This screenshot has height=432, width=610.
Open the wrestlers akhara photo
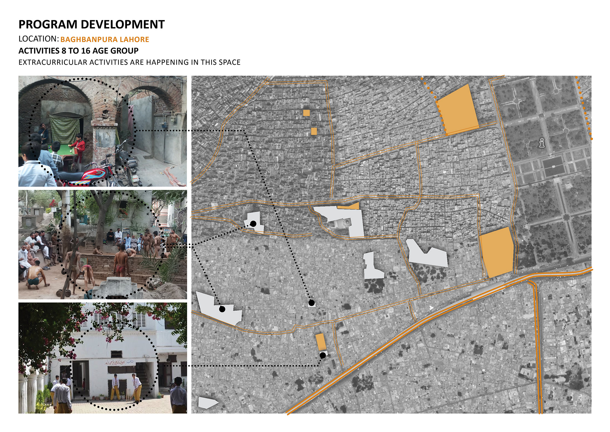coord(103,244)
